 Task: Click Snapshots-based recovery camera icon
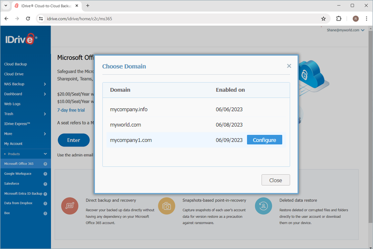[x=167, y=206]
